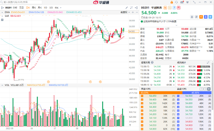Open the mail messages icon
This screenshot has width=214, height=131.
(182, 2)
